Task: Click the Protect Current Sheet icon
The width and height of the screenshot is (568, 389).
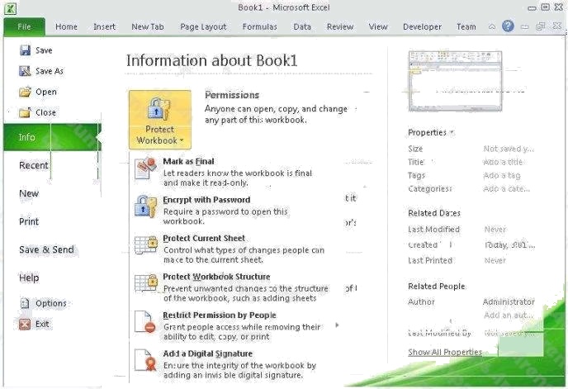Action: [x=145, y=244]
